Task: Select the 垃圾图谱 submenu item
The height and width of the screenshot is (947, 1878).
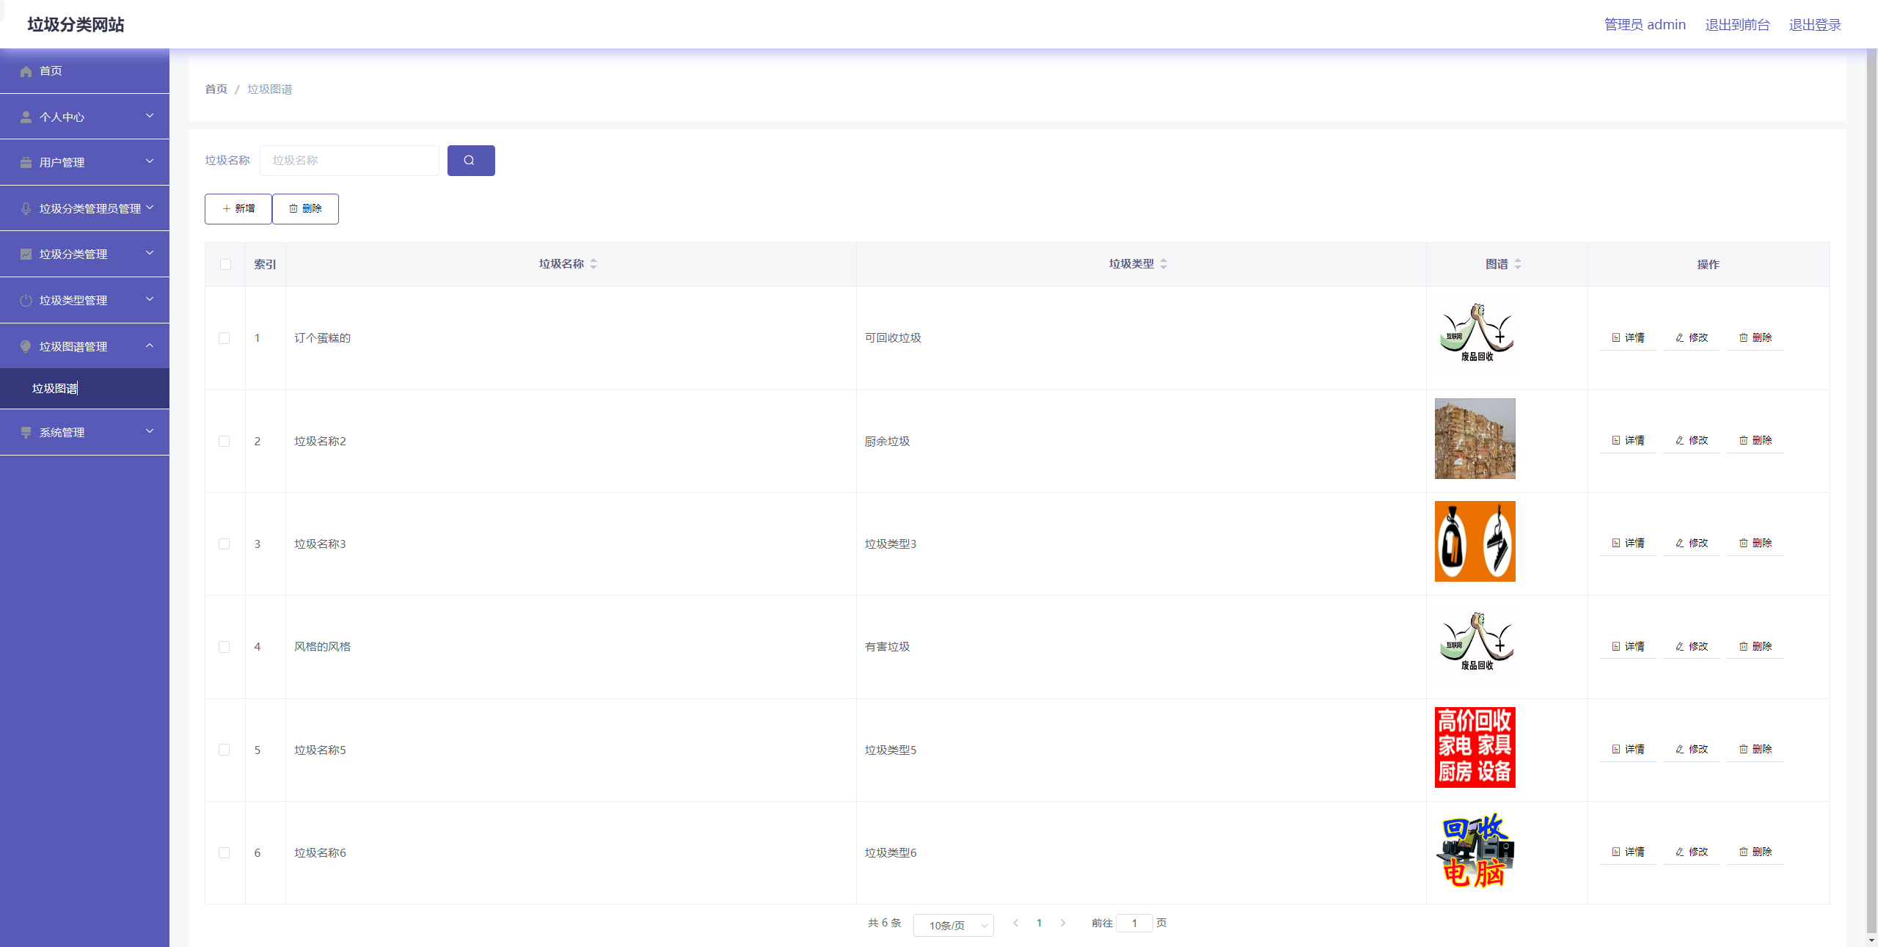Action: click(55, 388)
